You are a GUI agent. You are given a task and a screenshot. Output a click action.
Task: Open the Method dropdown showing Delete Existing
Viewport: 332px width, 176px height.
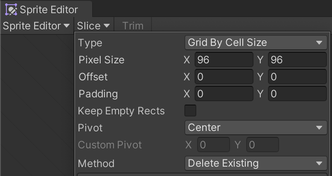[256, 163]
